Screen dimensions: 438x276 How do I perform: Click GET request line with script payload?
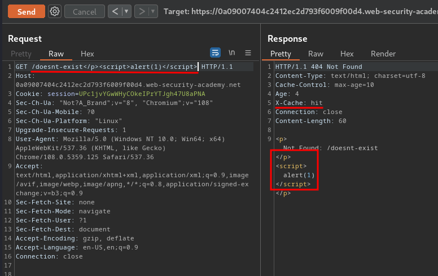pyautogui.click(x=124, y=67)
